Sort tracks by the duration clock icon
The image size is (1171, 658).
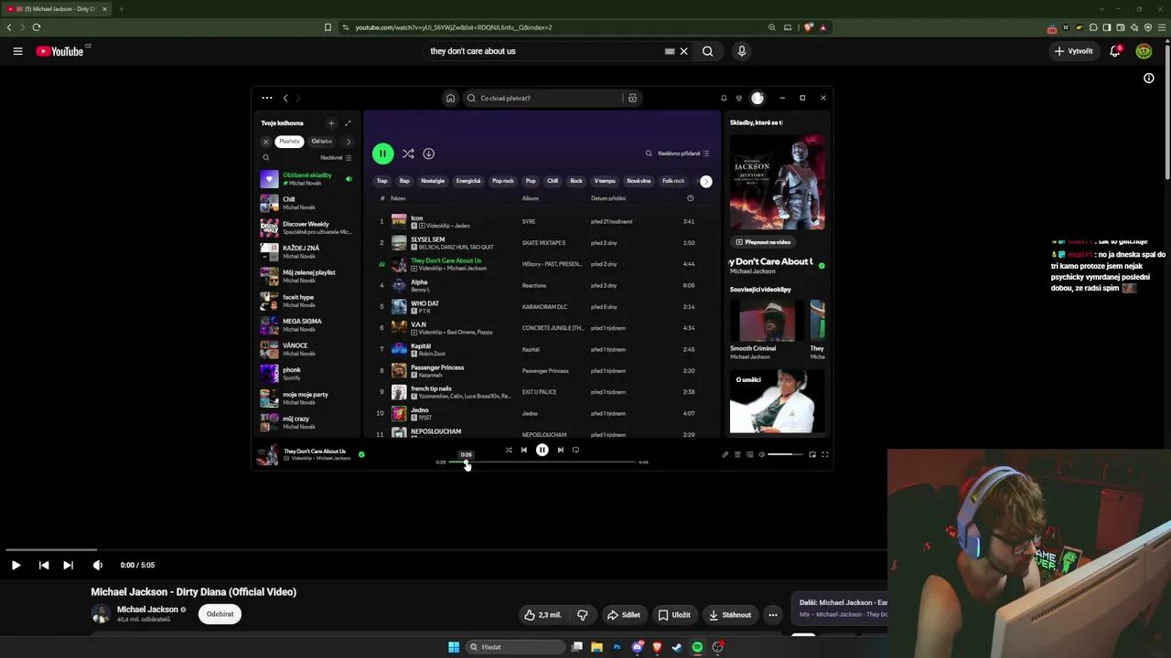[690, 198]
